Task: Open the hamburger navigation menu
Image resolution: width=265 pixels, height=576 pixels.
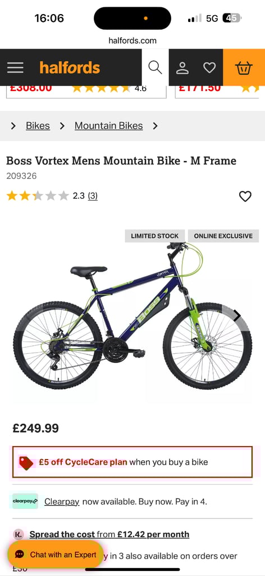Action: pos(15,67)
